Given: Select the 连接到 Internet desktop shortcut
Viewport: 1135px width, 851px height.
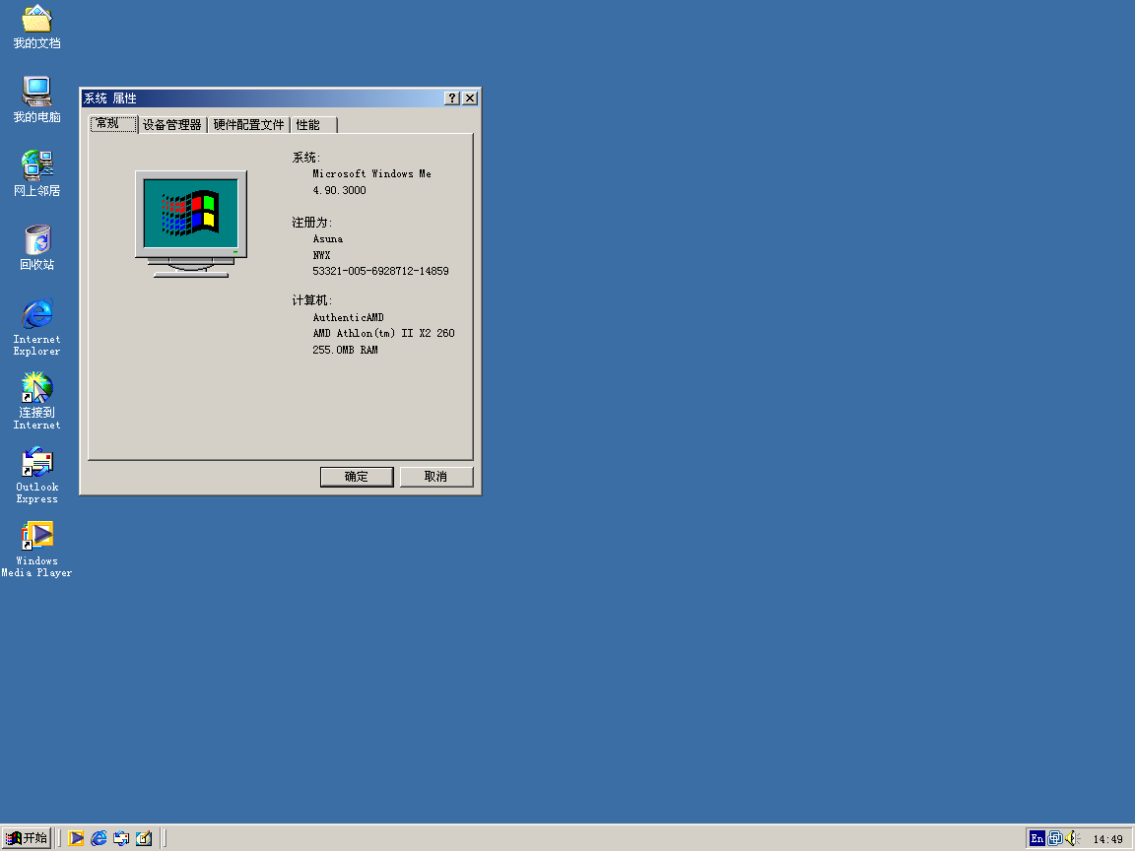Looking at the screenshot, I should (36, 401).
